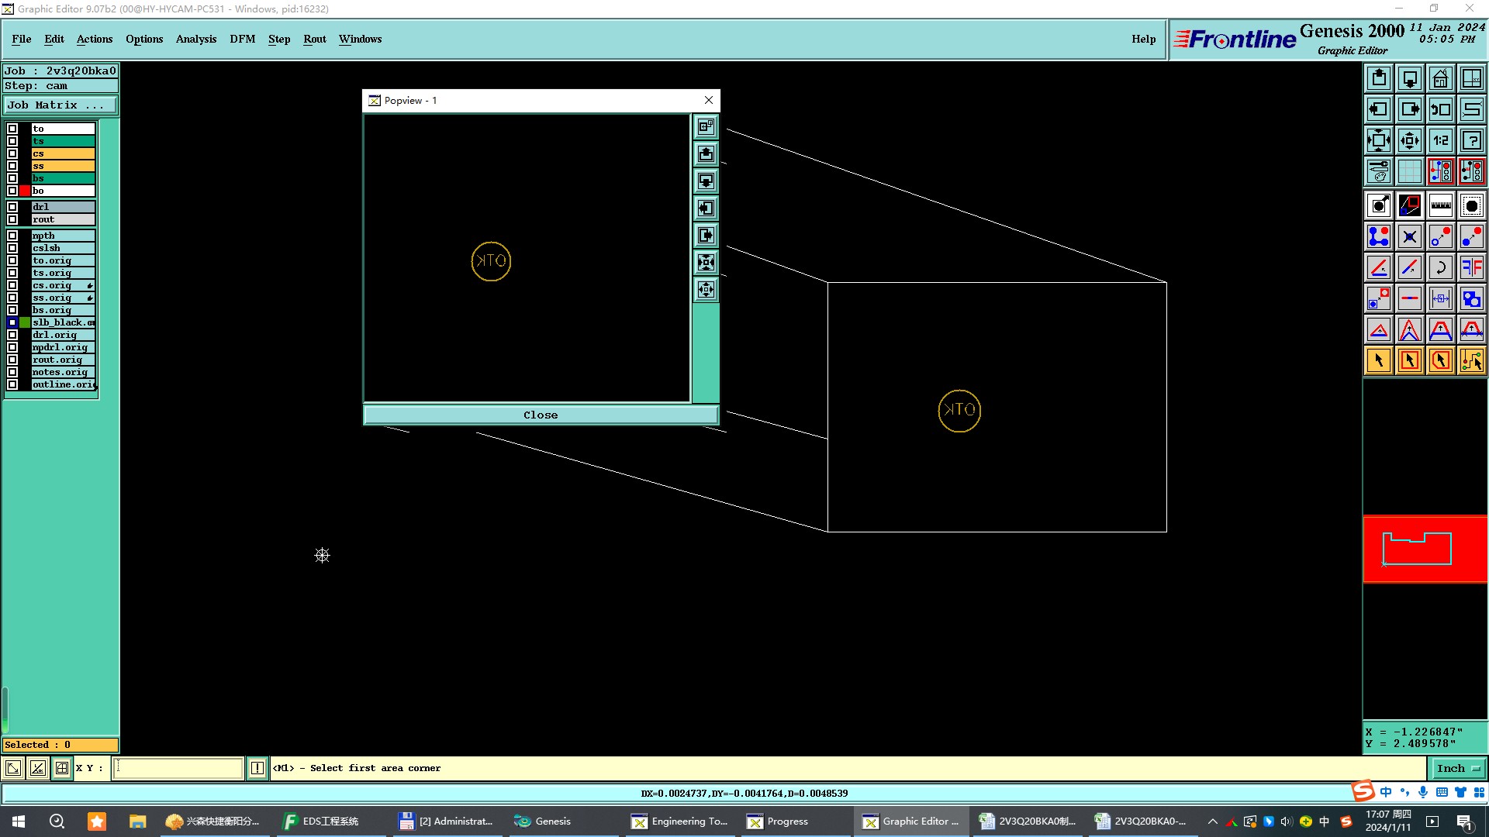The height and width of the screenshot is (837, 1489).
Task: Select the single arrow select tool
Action: pyautogui.click(x=1379, y=360)
